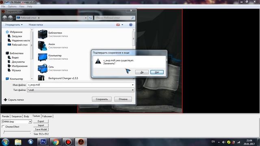The height and width of the screenshot is (146, 260).
Task: Select Рабочий стол in sidebar
Action: click(x=19, y=45)
